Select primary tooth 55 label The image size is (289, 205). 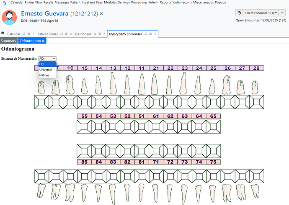85,116
